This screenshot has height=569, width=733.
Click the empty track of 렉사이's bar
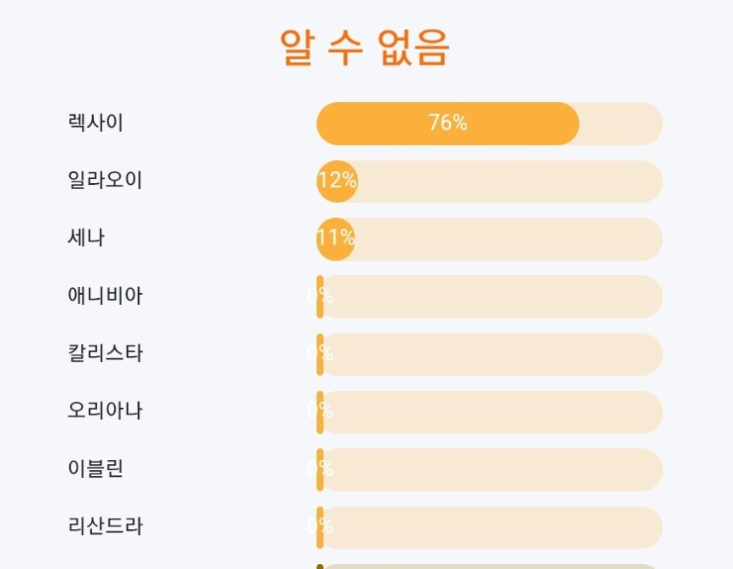coord(620,124)
